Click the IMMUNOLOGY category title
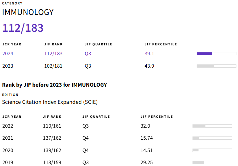Viewport: 238px width, 166px height. point(28,12)
